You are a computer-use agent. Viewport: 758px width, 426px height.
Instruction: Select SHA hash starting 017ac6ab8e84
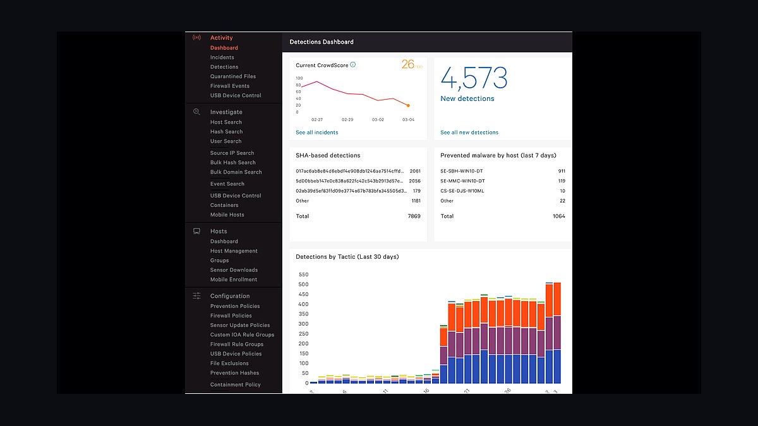349,171
